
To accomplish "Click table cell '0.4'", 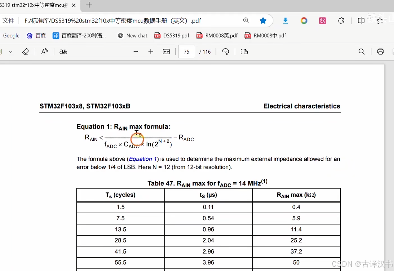I will (296, 207).
